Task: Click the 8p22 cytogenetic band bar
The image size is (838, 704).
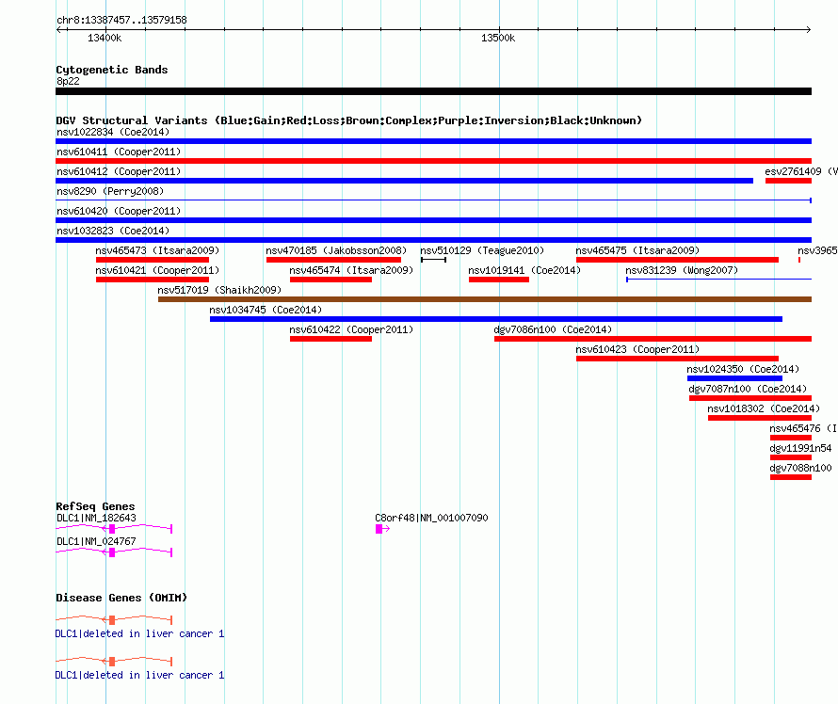Action: [433, 91]
